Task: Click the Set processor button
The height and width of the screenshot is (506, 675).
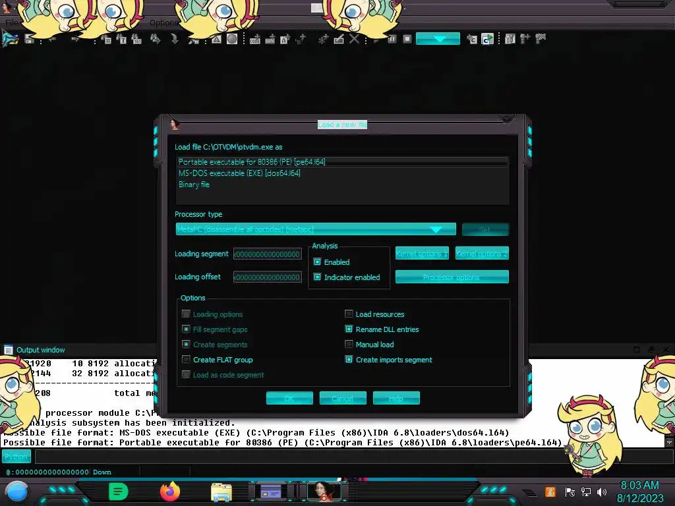Action: coord(485,229)
